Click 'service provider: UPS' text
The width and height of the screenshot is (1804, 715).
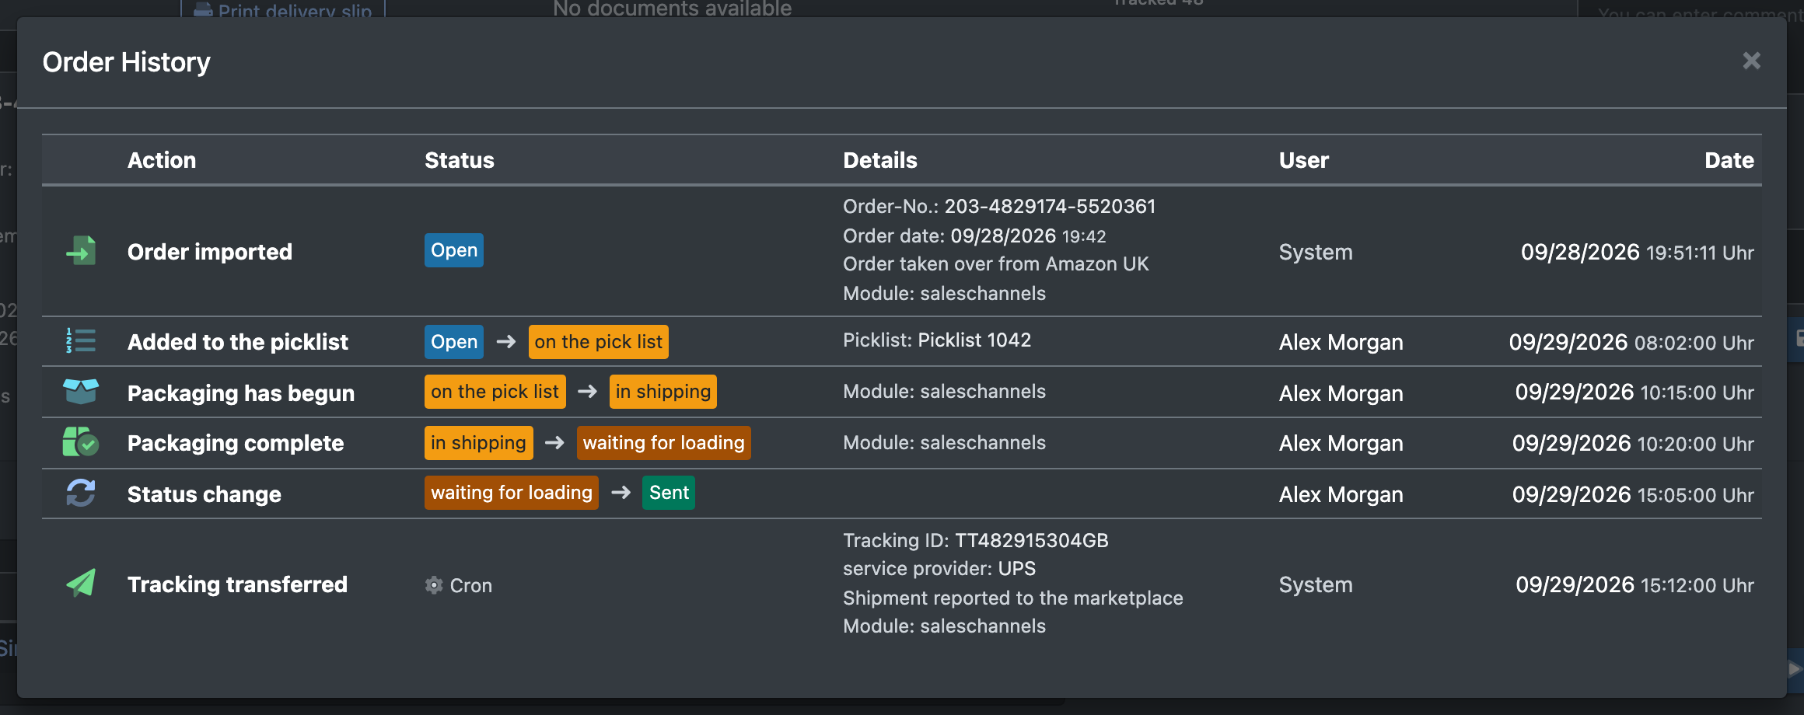pos(939,568)
